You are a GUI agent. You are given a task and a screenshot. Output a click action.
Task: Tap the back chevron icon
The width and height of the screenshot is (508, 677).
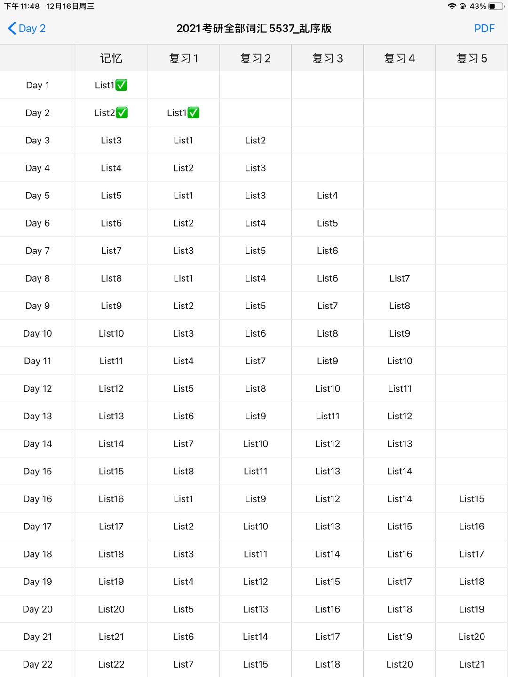click(12, 28)
